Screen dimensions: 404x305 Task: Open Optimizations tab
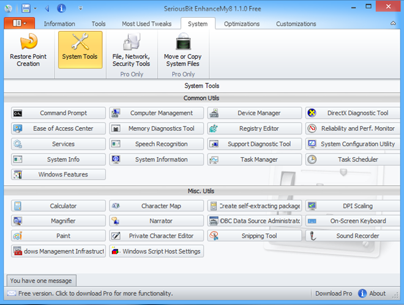tap(242, 24)
